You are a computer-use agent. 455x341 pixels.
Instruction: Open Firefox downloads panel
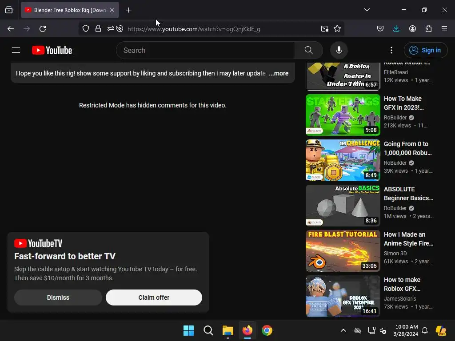pos(396,29)
